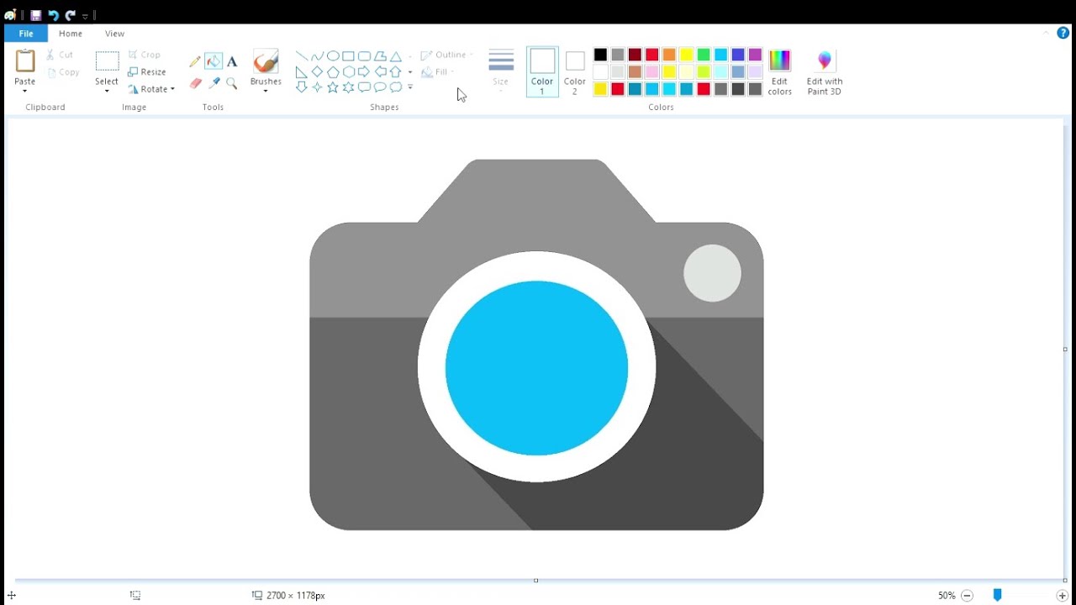Choose the Oval shape
Screen dimensions: 1076x605
(333, 56)
